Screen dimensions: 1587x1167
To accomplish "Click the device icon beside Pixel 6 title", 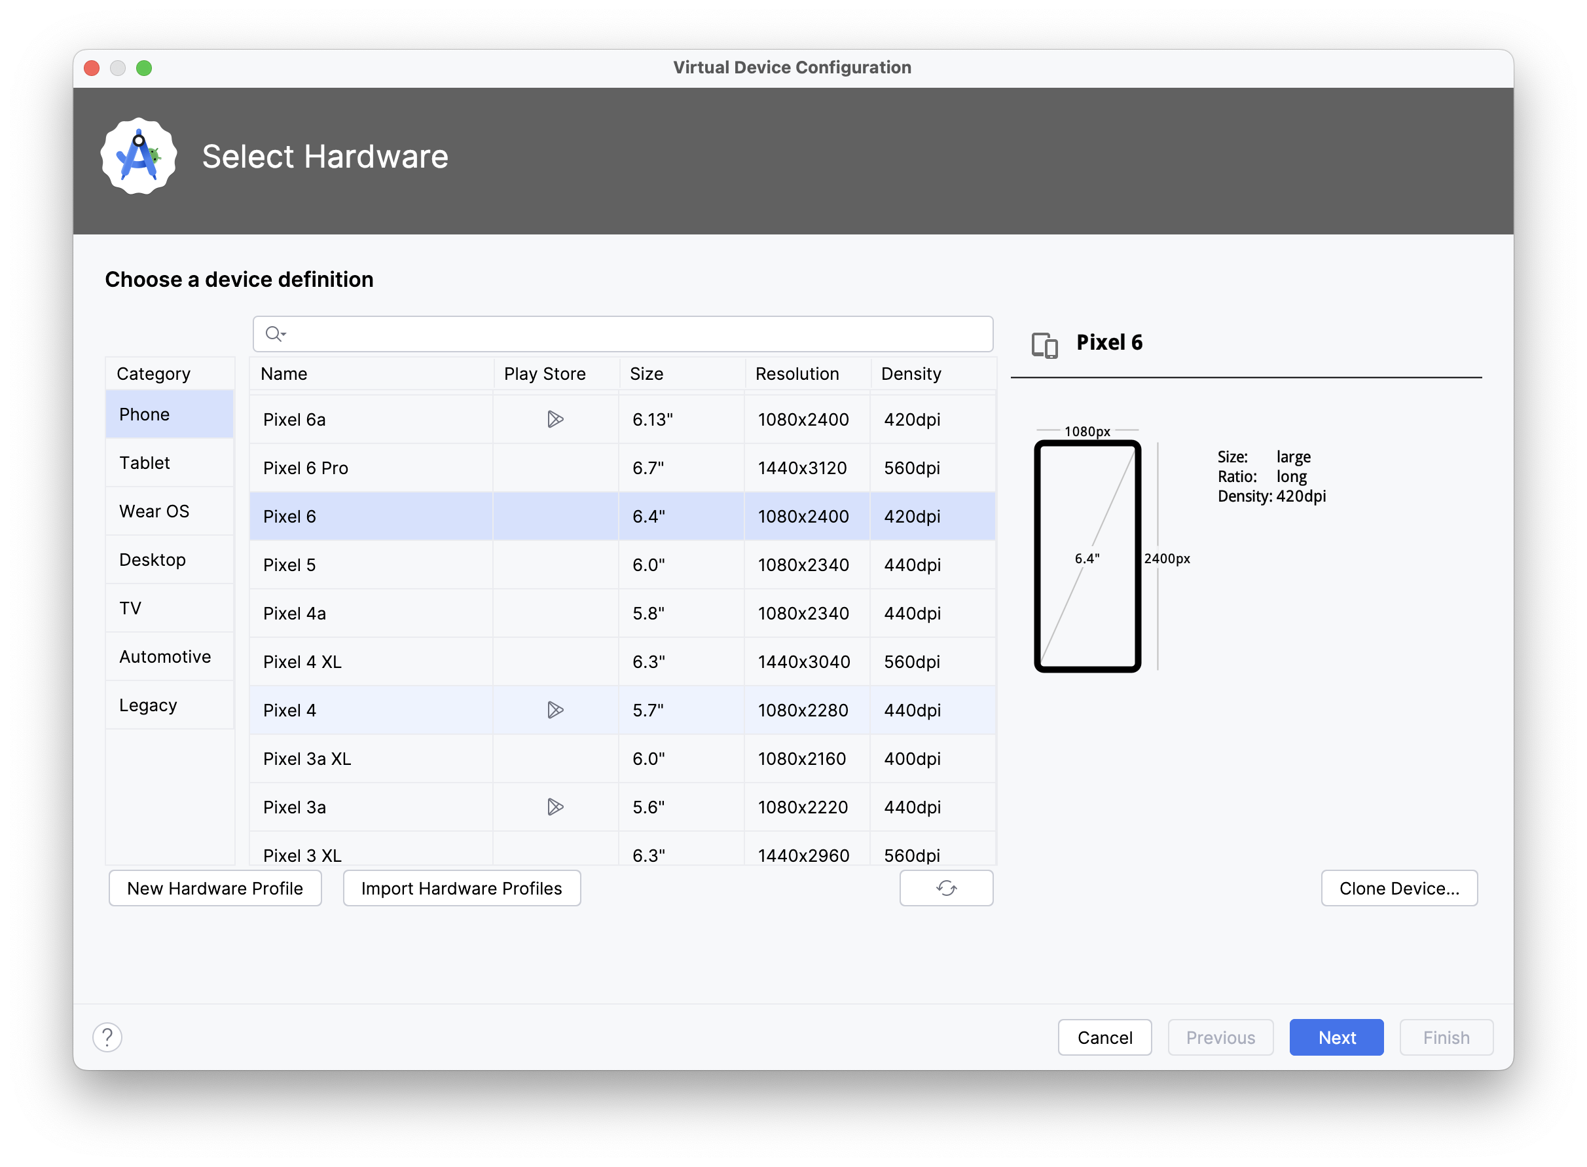I will point(1045,344).
